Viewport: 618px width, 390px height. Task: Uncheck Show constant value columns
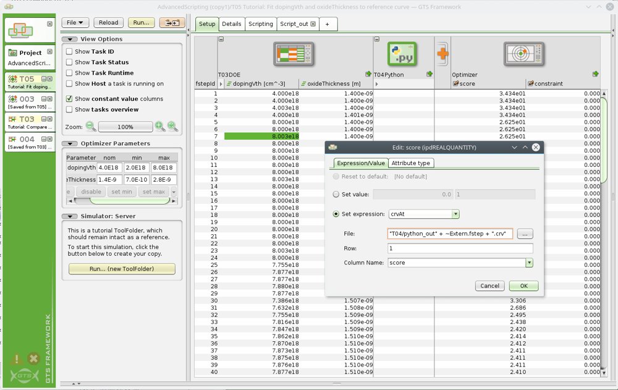pyautogui.click(x=69, y=99)
